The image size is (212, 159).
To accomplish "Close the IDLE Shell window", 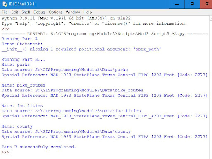I will pos(206,4).
